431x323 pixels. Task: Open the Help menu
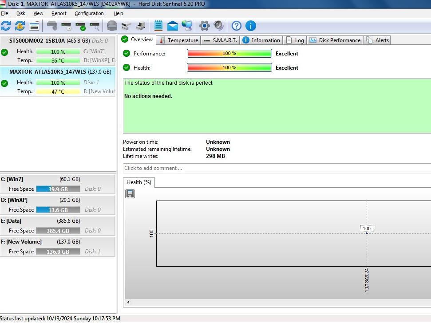pyautogui.click(x=118, y=13)
